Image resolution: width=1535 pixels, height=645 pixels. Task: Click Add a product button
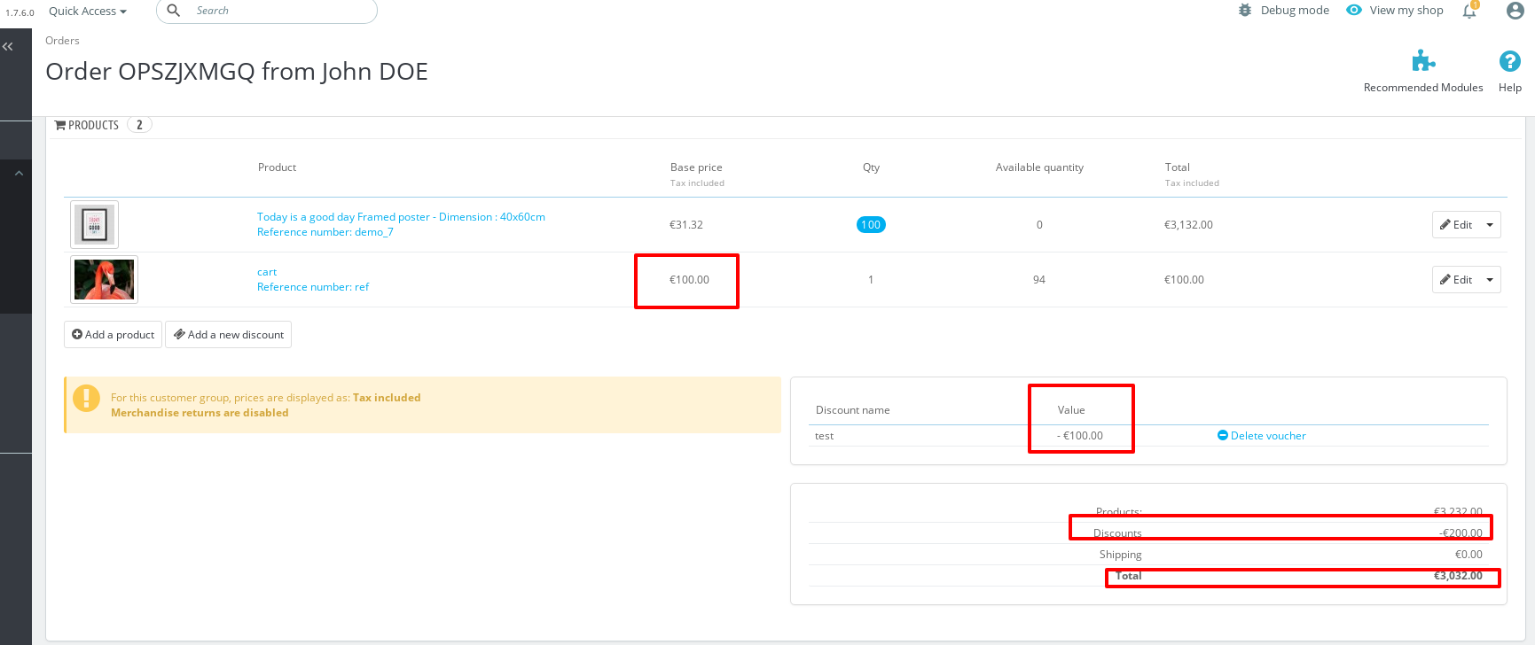[x=113, y=335]
